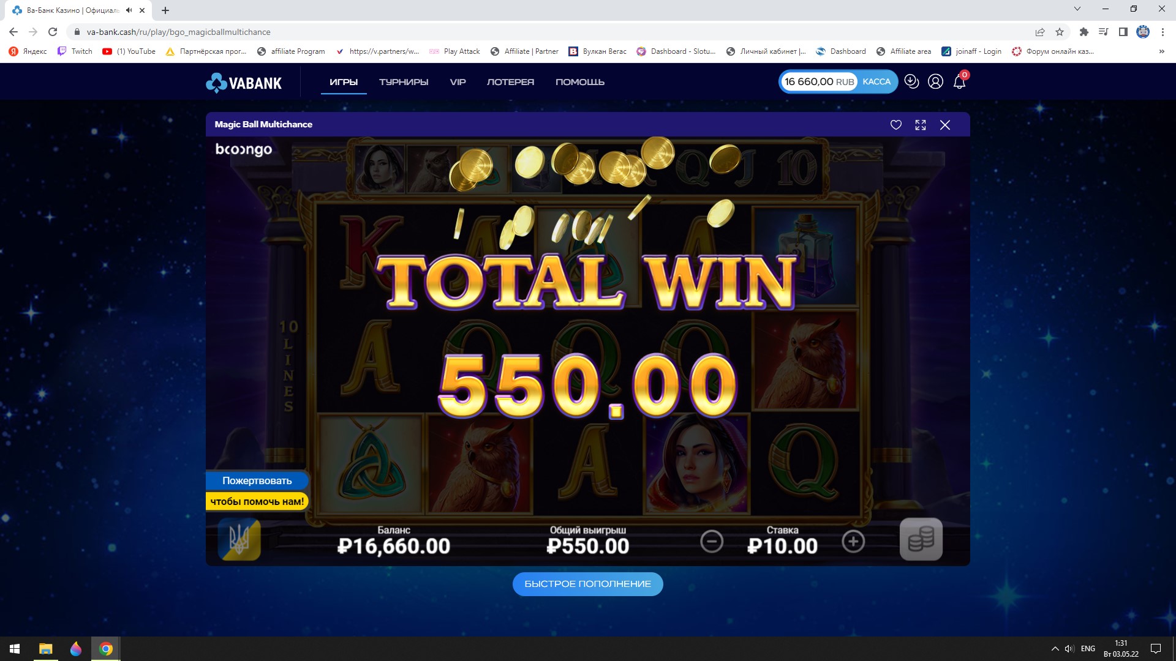
Task: Mute the audio in the browser tab
Action: (x=129, y=10)
